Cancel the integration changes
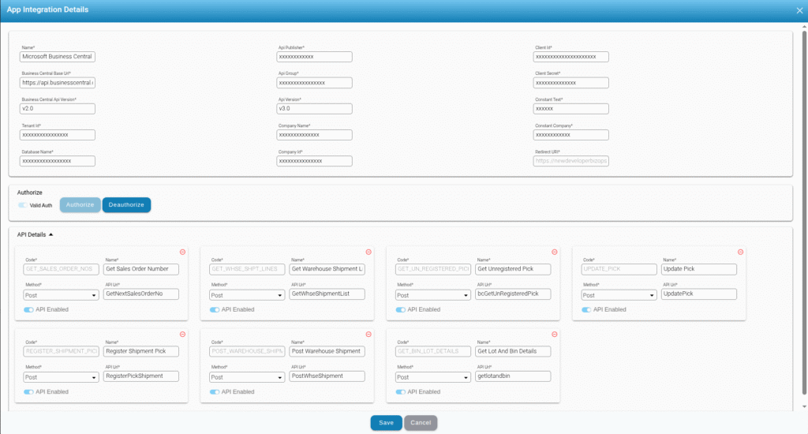 (x=421, y=423)
